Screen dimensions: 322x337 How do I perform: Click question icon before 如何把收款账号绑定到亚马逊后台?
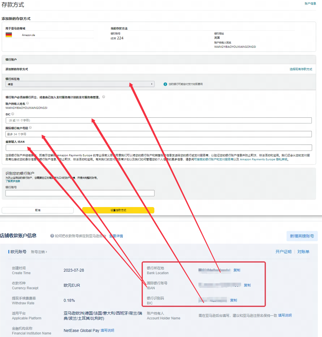pos(52,236)
